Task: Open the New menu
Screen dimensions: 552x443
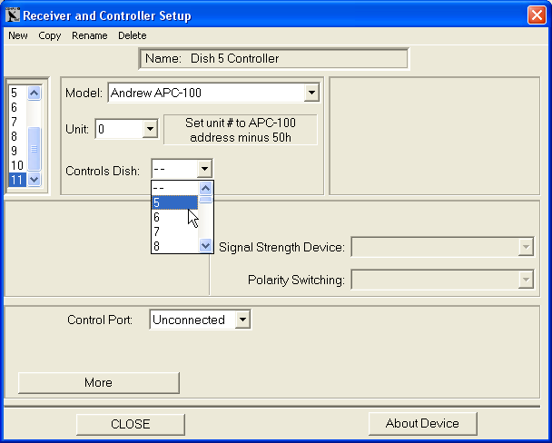Action: click(17, 35)
